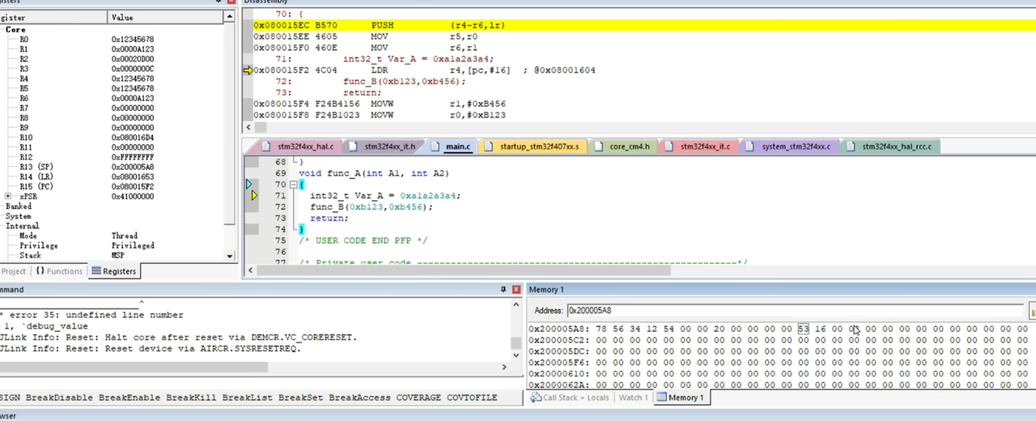Select the Internal register group
1036x421 pixels.
pos(23,226)
